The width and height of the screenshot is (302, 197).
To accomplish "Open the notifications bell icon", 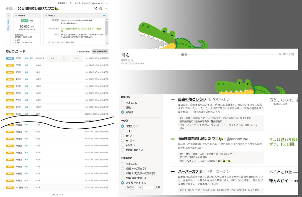I will [71, 3].
